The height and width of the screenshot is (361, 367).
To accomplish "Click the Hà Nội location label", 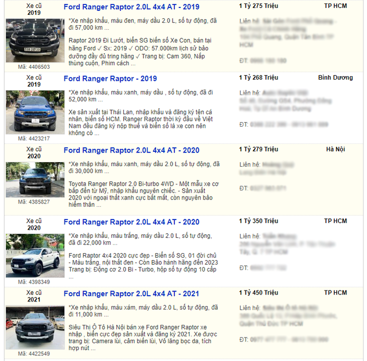I will (x=335, y=149).
